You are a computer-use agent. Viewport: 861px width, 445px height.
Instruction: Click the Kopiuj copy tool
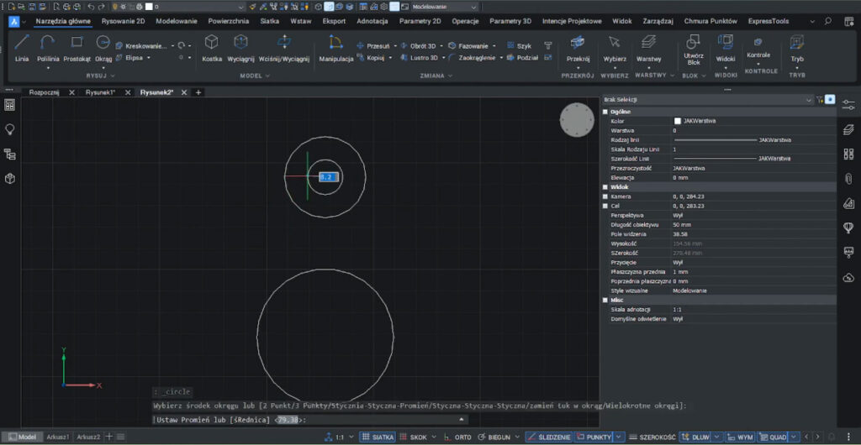[371, 58]
